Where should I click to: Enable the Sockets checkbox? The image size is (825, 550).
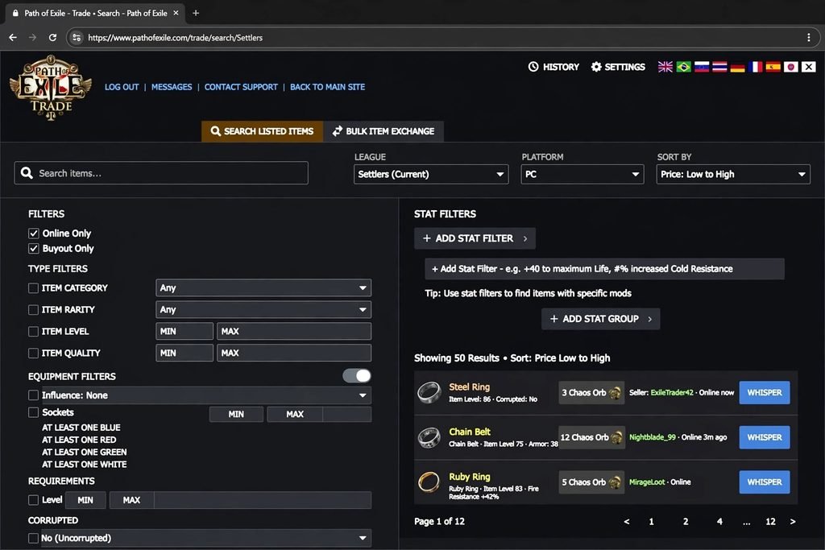click(x=33, y=412)
